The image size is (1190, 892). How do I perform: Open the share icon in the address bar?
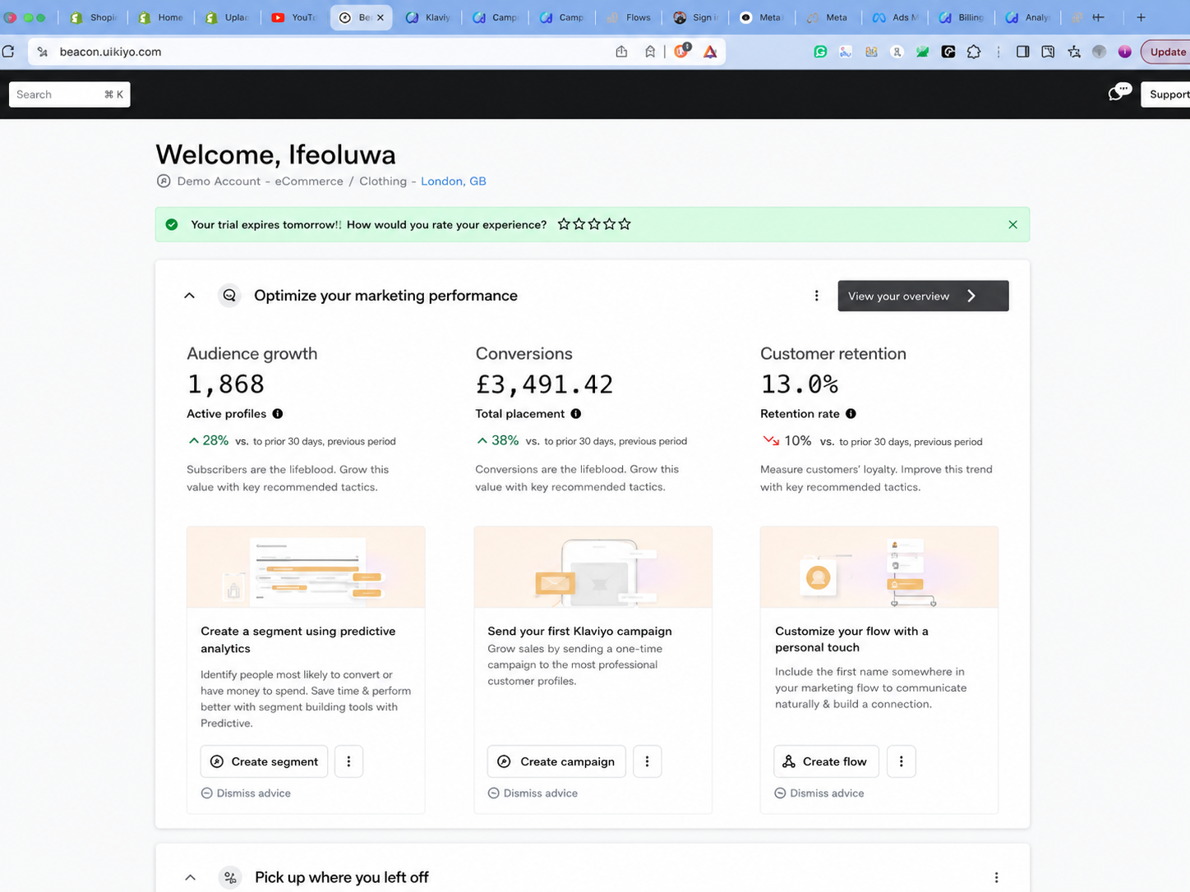[x=621, y=52]
